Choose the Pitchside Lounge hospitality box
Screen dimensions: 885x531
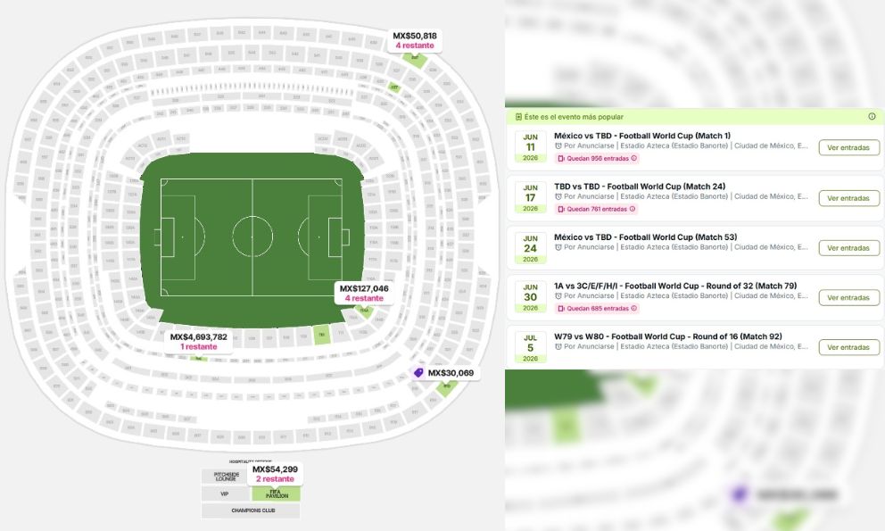[x=225, y=477]
